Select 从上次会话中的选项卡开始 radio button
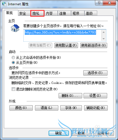Viewport: 118px width, 140px height. pyautogui.click(x=13, y=57)
